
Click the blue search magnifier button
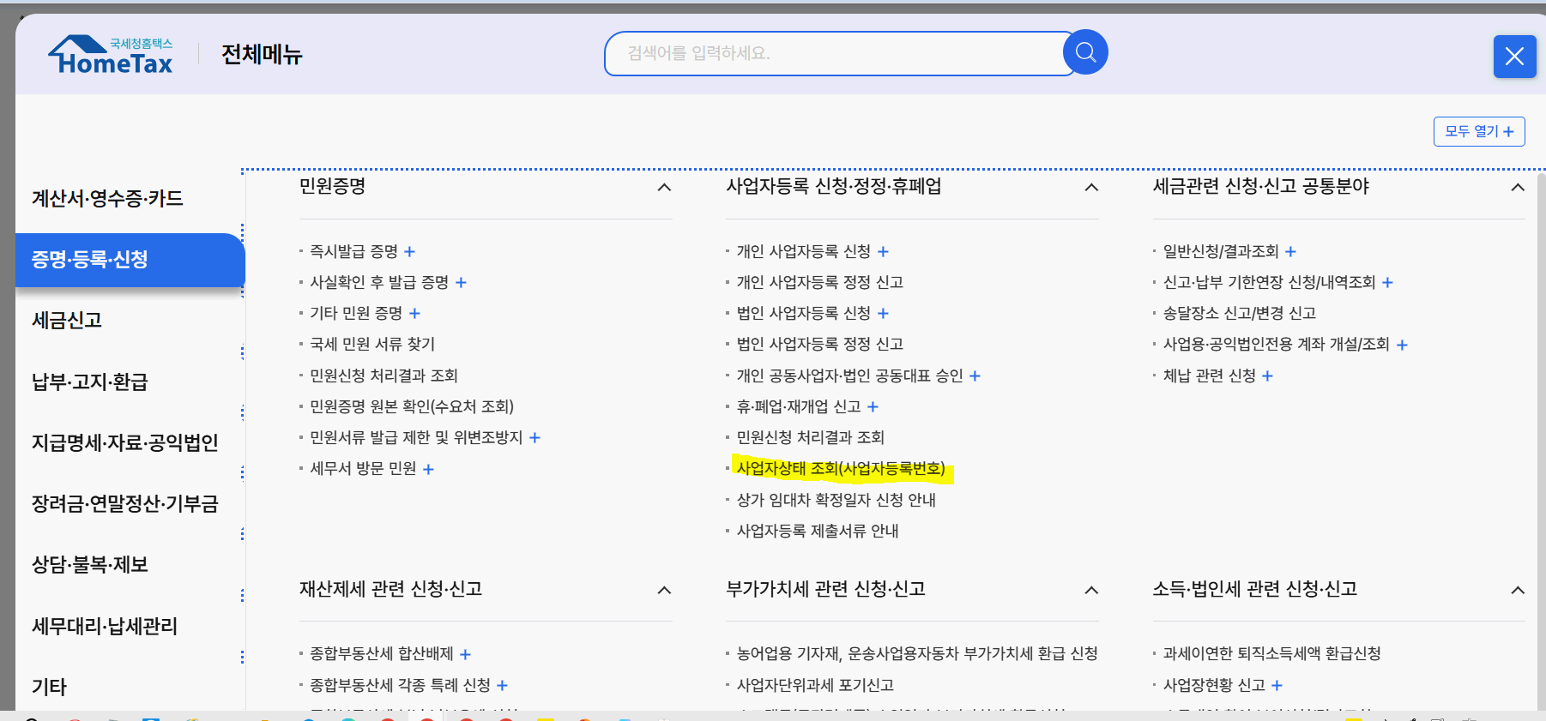click(1085, 52)
